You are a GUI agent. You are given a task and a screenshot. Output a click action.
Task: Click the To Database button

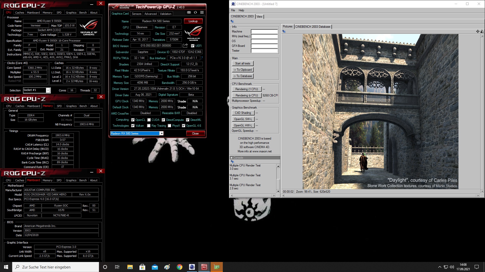[243, 76]
